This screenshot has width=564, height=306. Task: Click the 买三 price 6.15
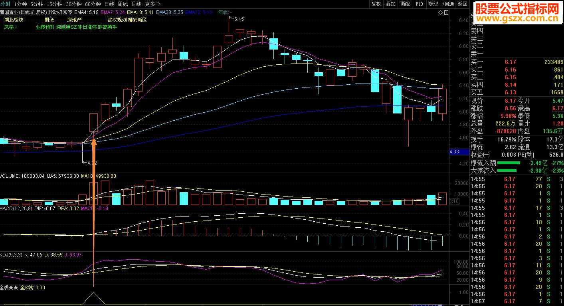(x=510, y=77)
